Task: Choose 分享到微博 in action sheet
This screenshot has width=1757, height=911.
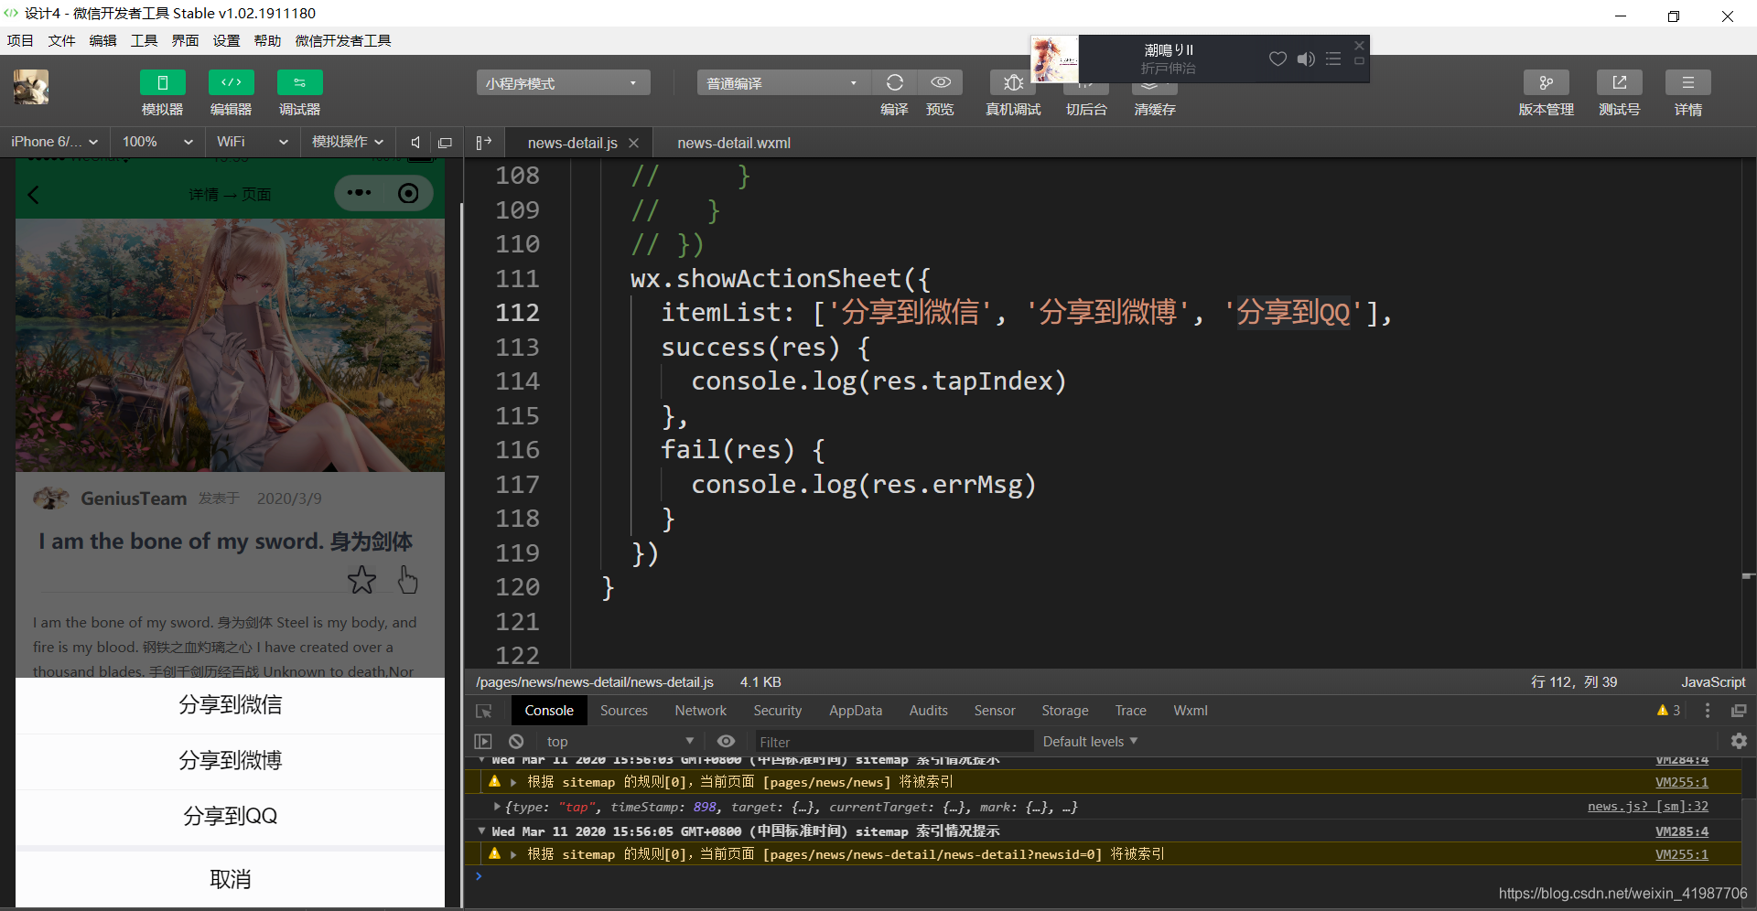Action: pos(230,761)
